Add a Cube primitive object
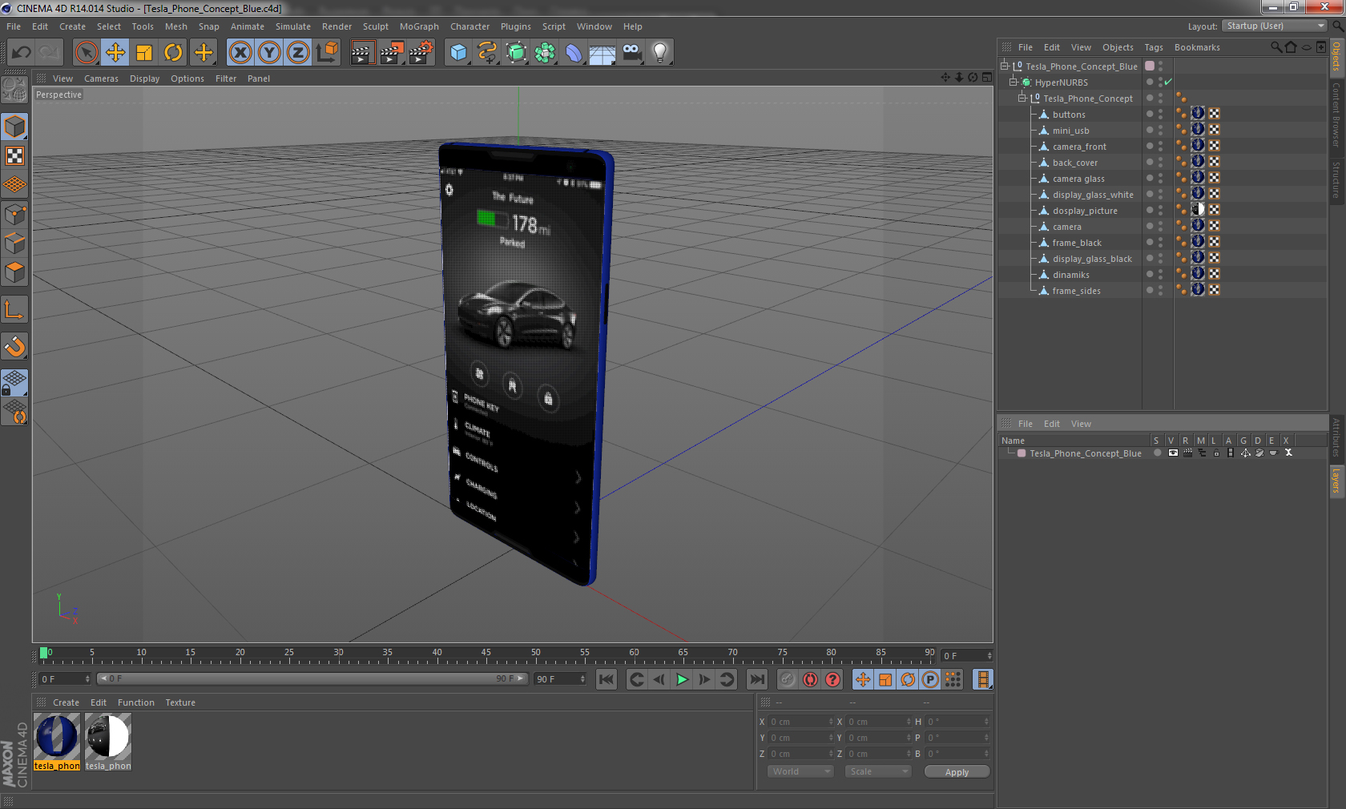1346x809 pixels. (x=458, y=53)
